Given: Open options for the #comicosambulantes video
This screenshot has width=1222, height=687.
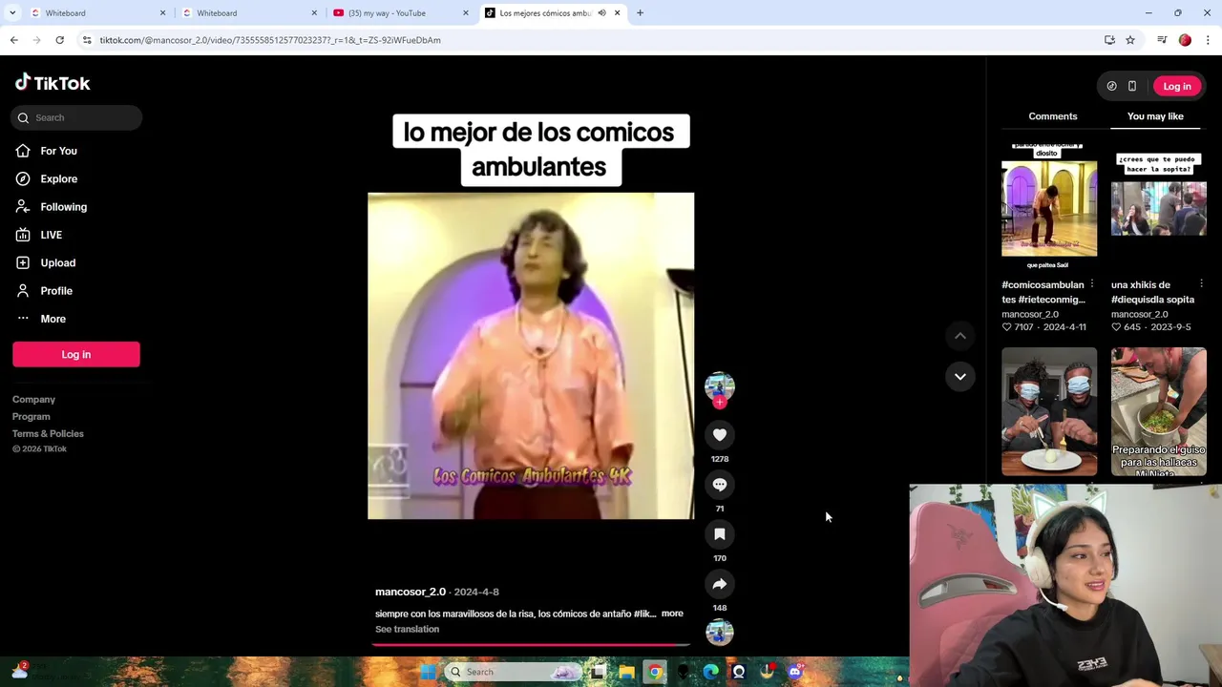Looking at the screenshot, I should 1092,284.
